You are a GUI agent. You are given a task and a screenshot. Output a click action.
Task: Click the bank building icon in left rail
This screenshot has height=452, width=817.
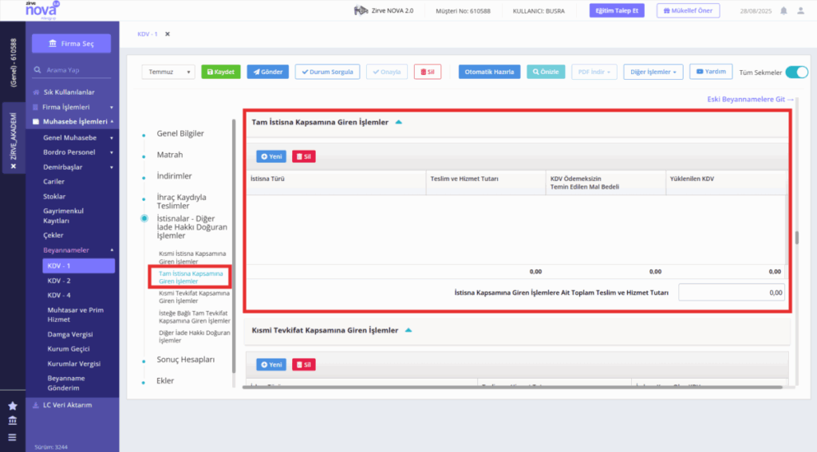click(x=13, y=421)
